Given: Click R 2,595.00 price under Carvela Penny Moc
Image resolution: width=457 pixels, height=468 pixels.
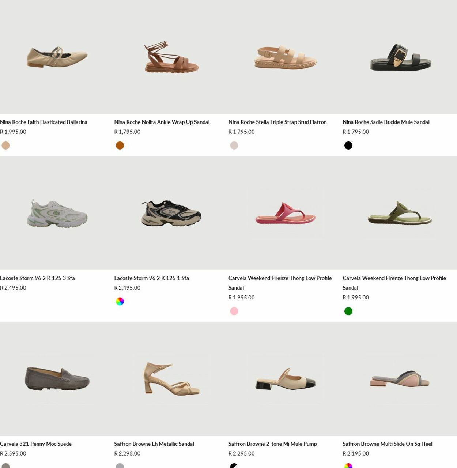Looking at the screenshot, I should coord(13,454).
